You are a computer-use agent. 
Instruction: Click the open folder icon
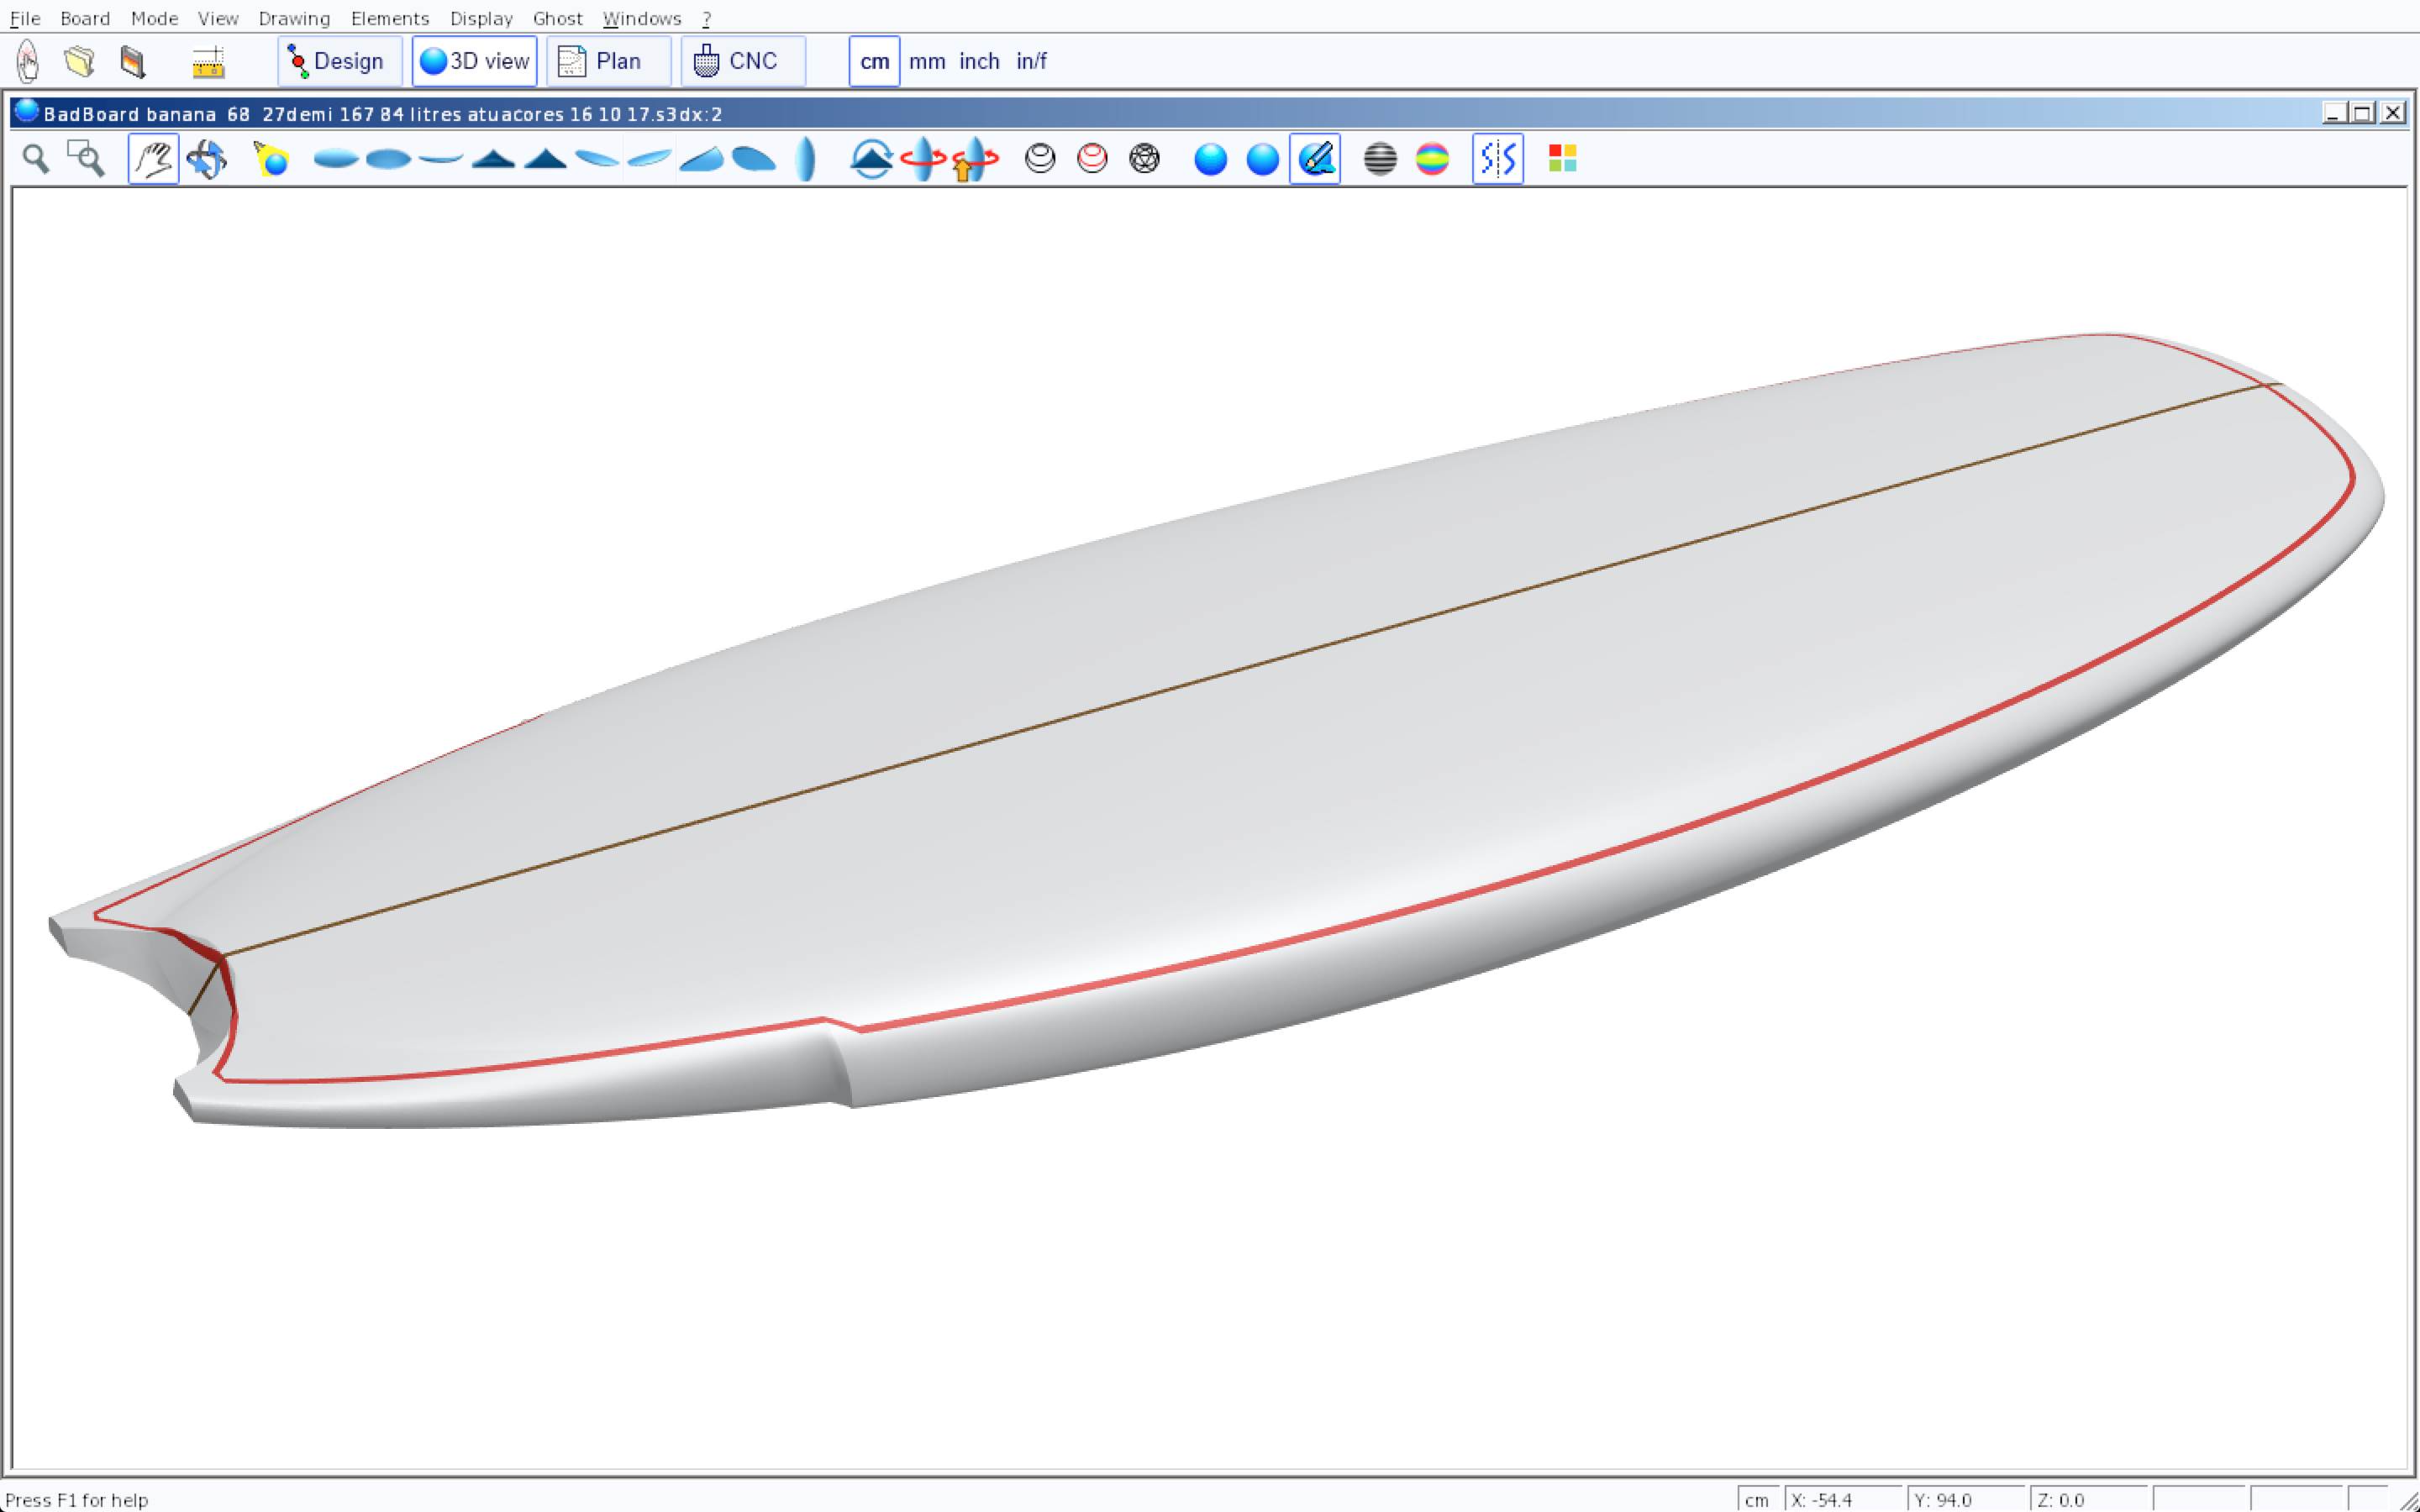click(80, 62)
